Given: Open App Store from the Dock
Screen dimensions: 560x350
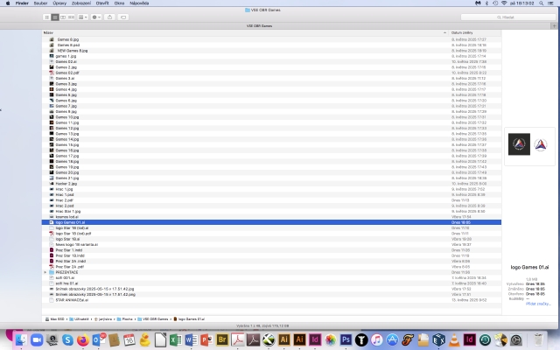Looking at the screenshot, I should pos(392,340).
